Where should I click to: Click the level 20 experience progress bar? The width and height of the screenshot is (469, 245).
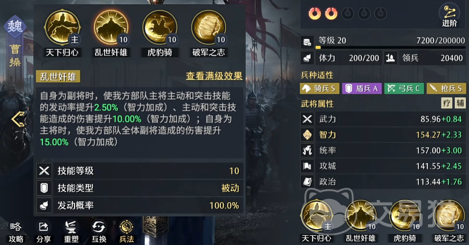coord(390,47)
